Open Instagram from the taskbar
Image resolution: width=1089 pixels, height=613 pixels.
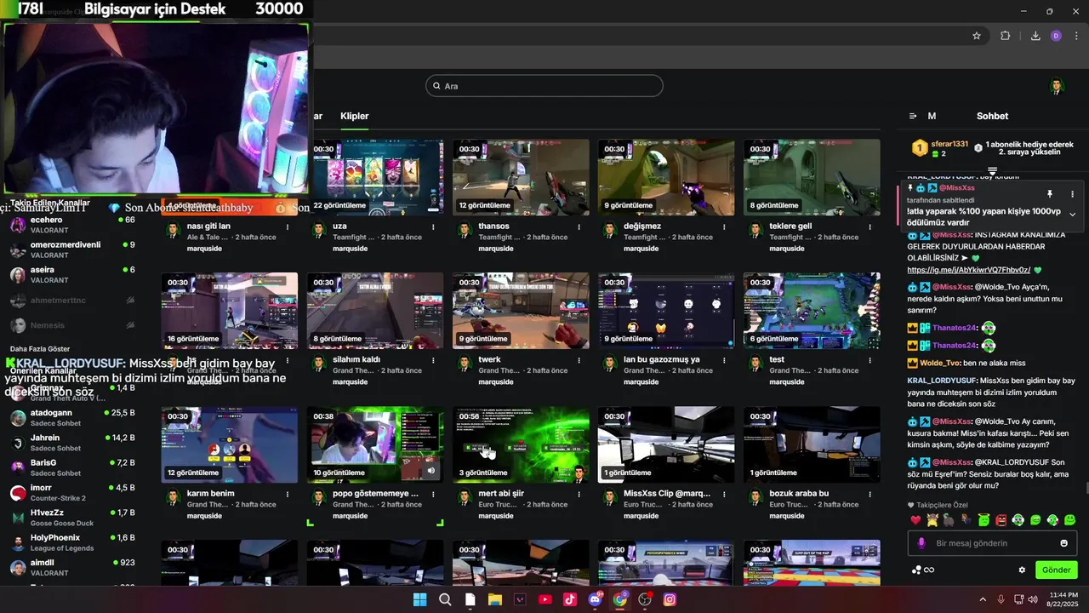tap(670, 599)
